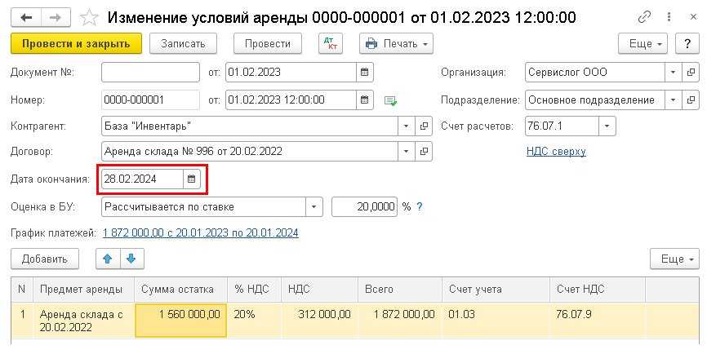The height and width of the screenshot is (354, 707).
Task: Expand the Подразделение dropdown list
Action: tap(674, 100)
